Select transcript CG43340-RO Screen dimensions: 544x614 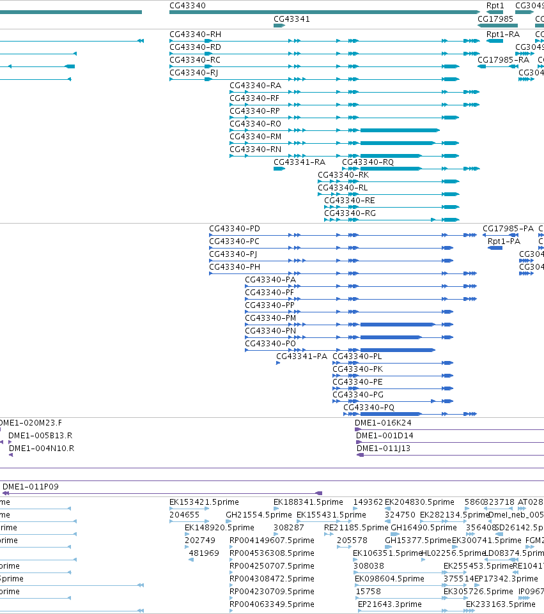point(255,124)
